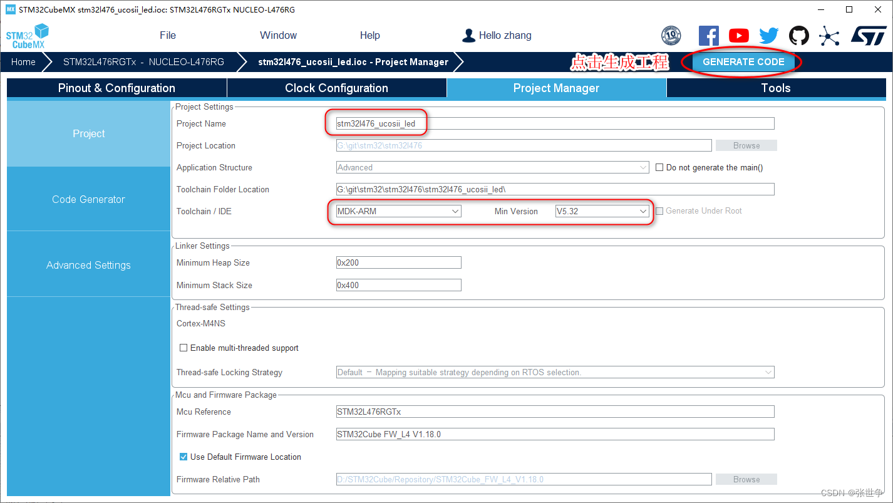Open the Application Structure dropdown
Viewport: 893px width, 503px height.
click(493, 167)
